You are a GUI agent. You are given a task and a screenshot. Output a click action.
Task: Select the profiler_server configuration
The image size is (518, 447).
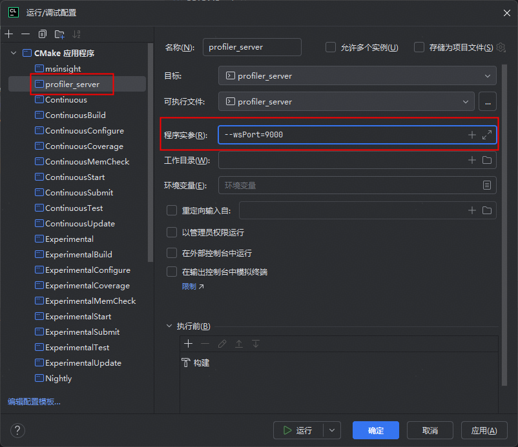click(72, 84)
